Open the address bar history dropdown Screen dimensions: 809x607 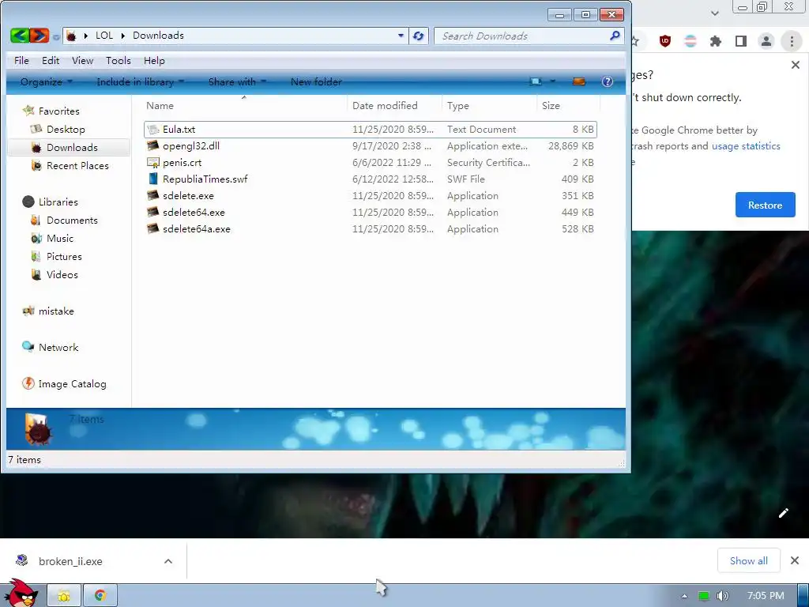tap(401, 36)
